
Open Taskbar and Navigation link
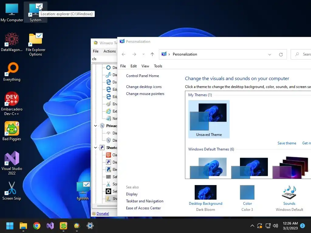tap(145, 201)
